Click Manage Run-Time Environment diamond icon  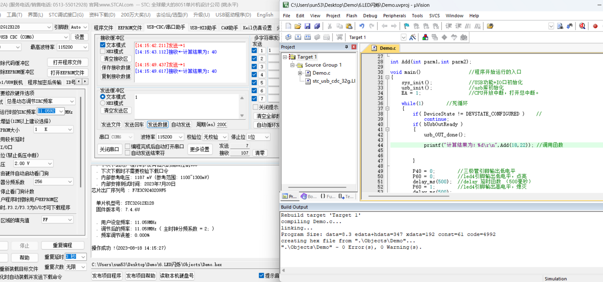[x=444, y=37]
